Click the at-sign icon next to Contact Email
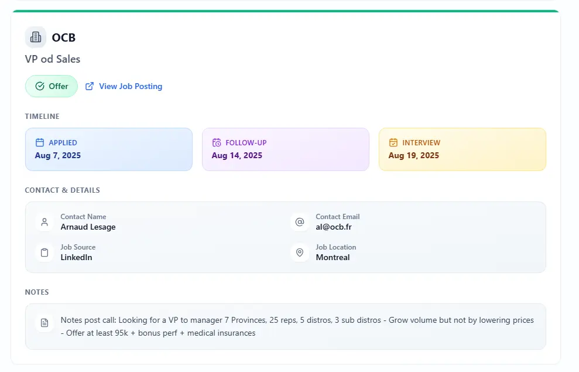The height and width of the screenshot is (372, 579). click(300, 222)
